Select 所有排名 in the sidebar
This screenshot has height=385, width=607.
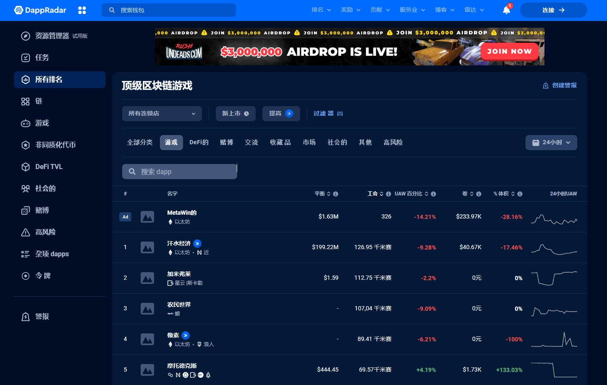[x=60, y=80]
